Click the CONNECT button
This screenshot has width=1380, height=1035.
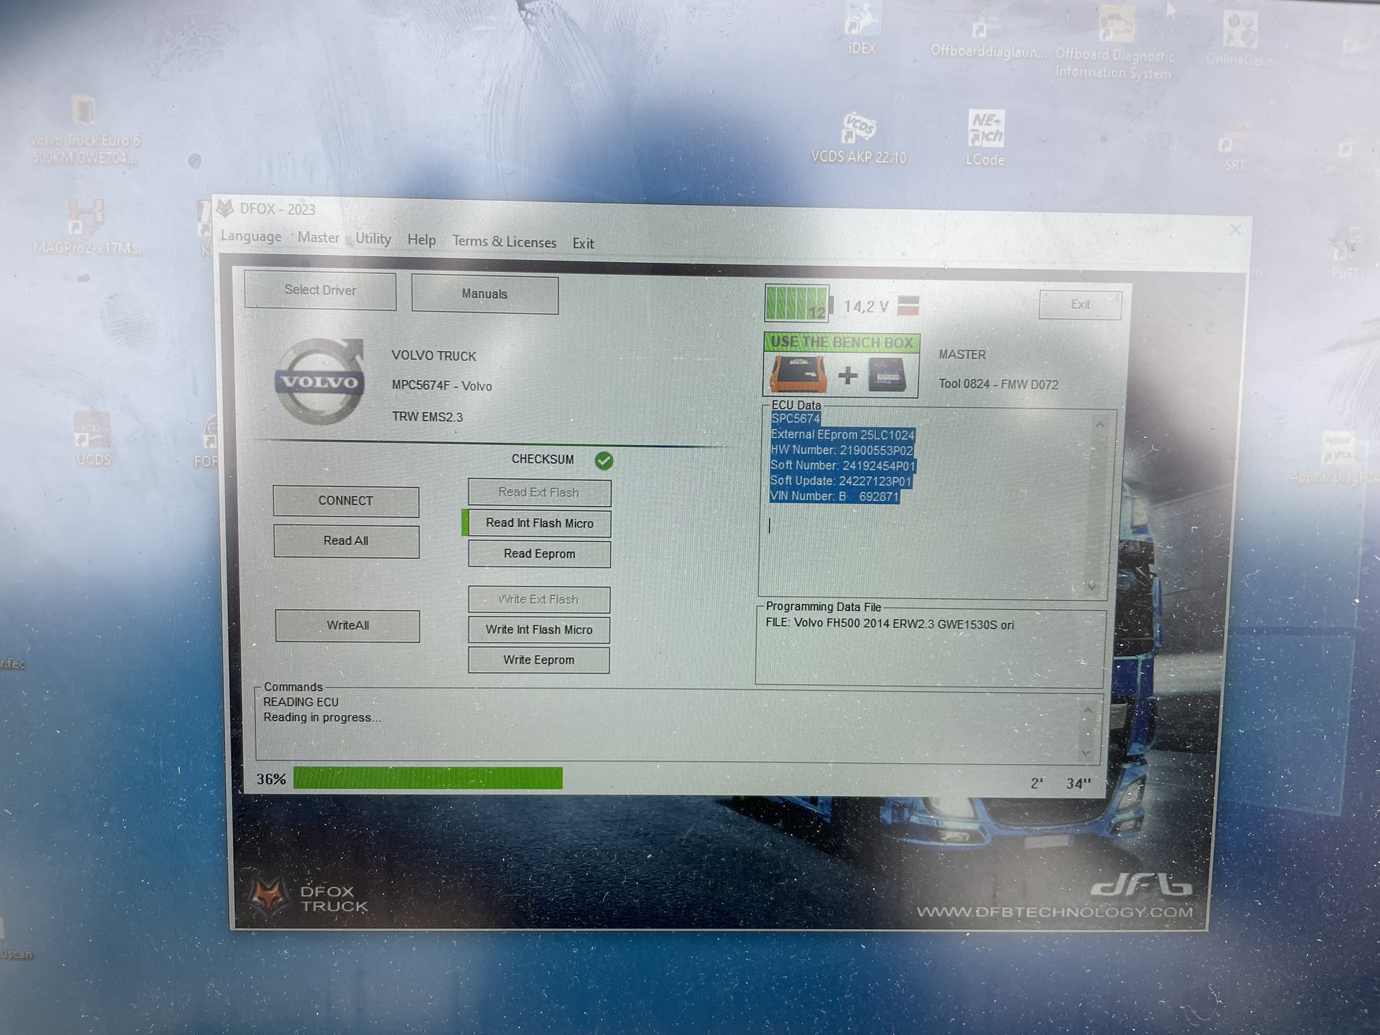pos(346,501)
